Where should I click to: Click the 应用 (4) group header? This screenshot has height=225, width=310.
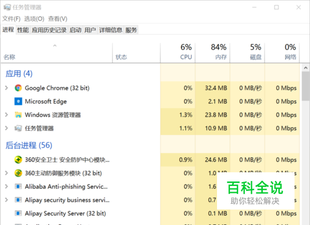point(19,74)
